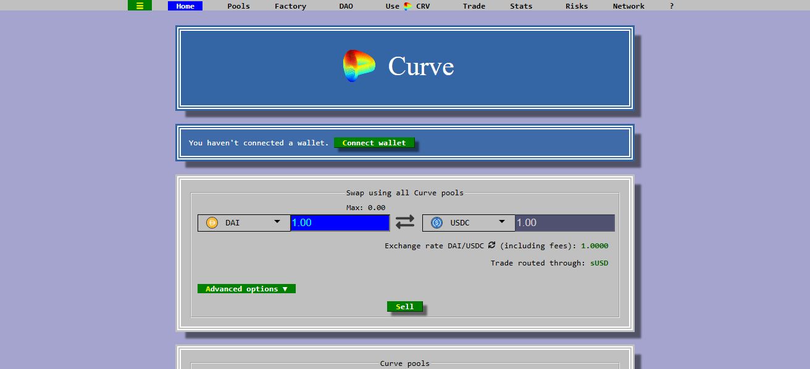This screenshot has width=810, height=369.
Task: Click the CRV icon in navigation bar
Action: coord(407,6)
